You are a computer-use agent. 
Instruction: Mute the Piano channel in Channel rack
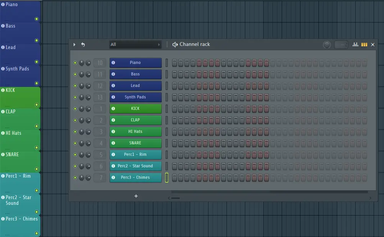[x=75, y=63]
